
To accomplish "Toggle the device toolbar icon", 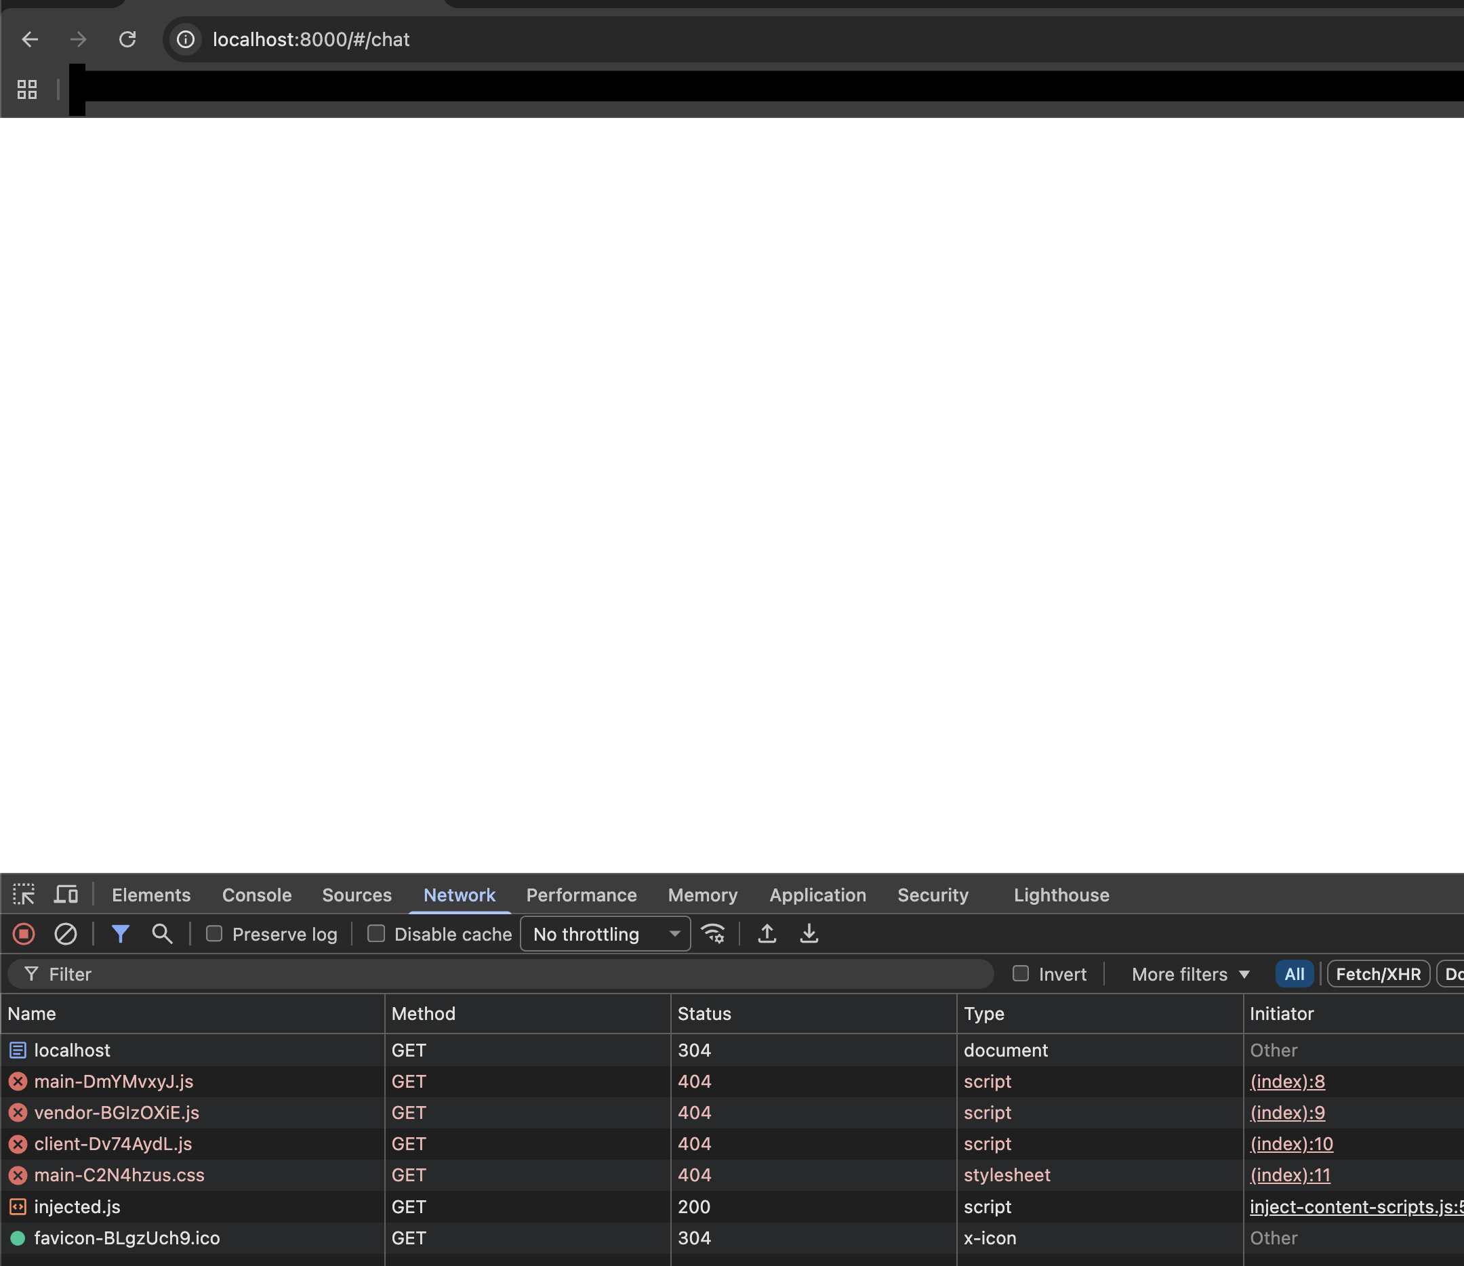I will (x=66, y=895).
